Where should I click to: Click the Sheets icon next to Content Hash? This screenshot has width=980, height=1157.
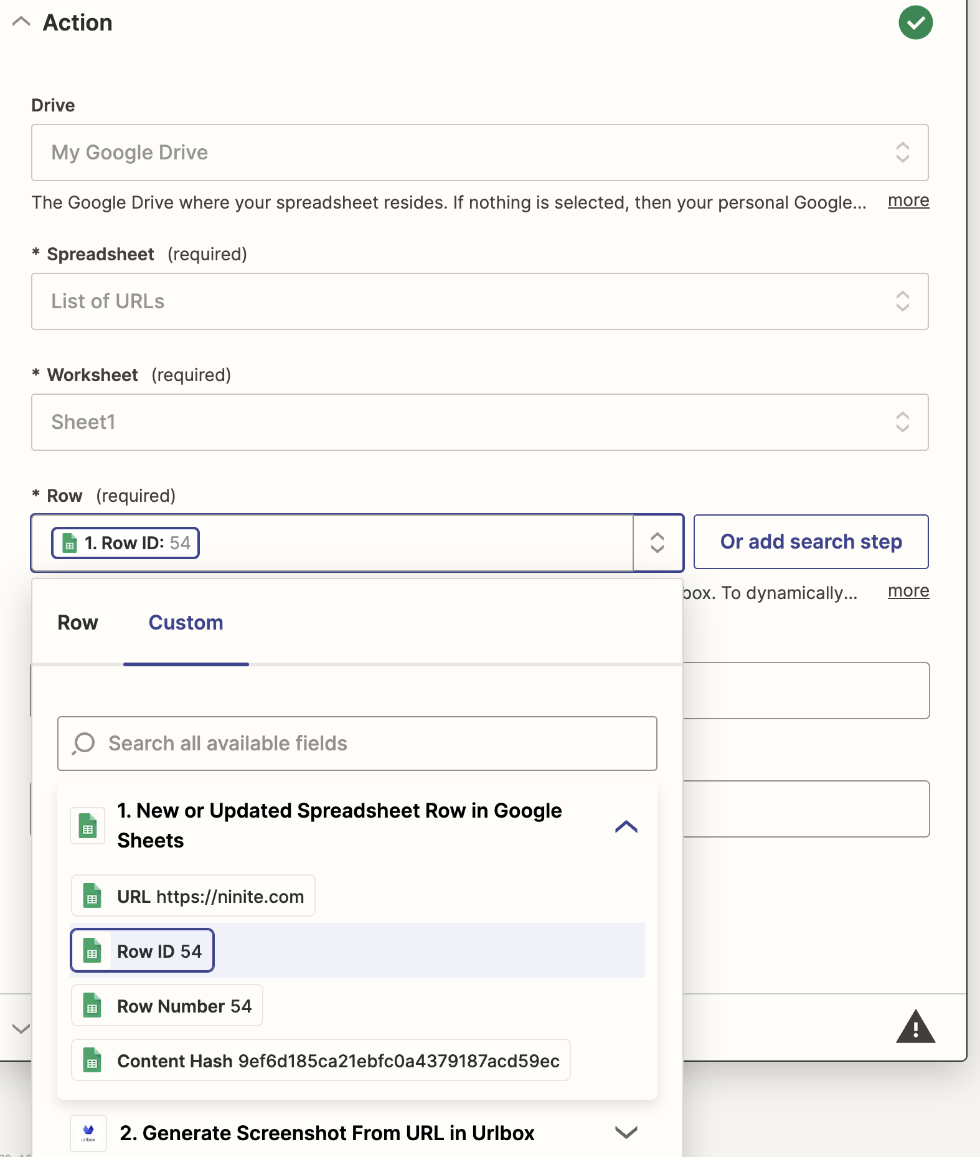(92, 1060)
